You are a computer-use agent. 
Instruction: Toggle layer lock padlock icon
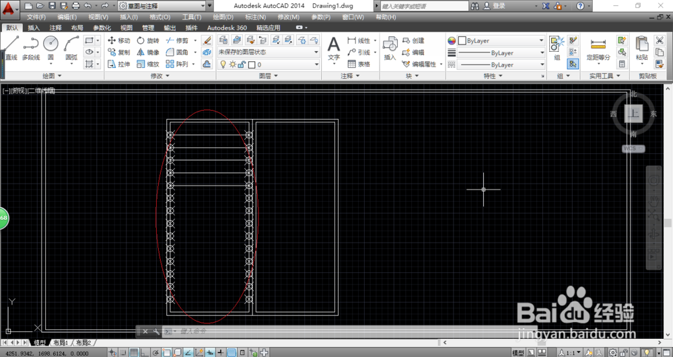pyautogui.click(x=242, y=65)
